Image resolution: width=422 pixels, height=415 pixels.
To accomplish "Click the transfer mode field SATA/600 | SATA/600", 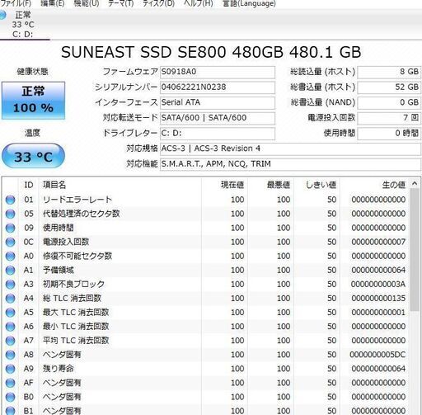I will point(218,118).
